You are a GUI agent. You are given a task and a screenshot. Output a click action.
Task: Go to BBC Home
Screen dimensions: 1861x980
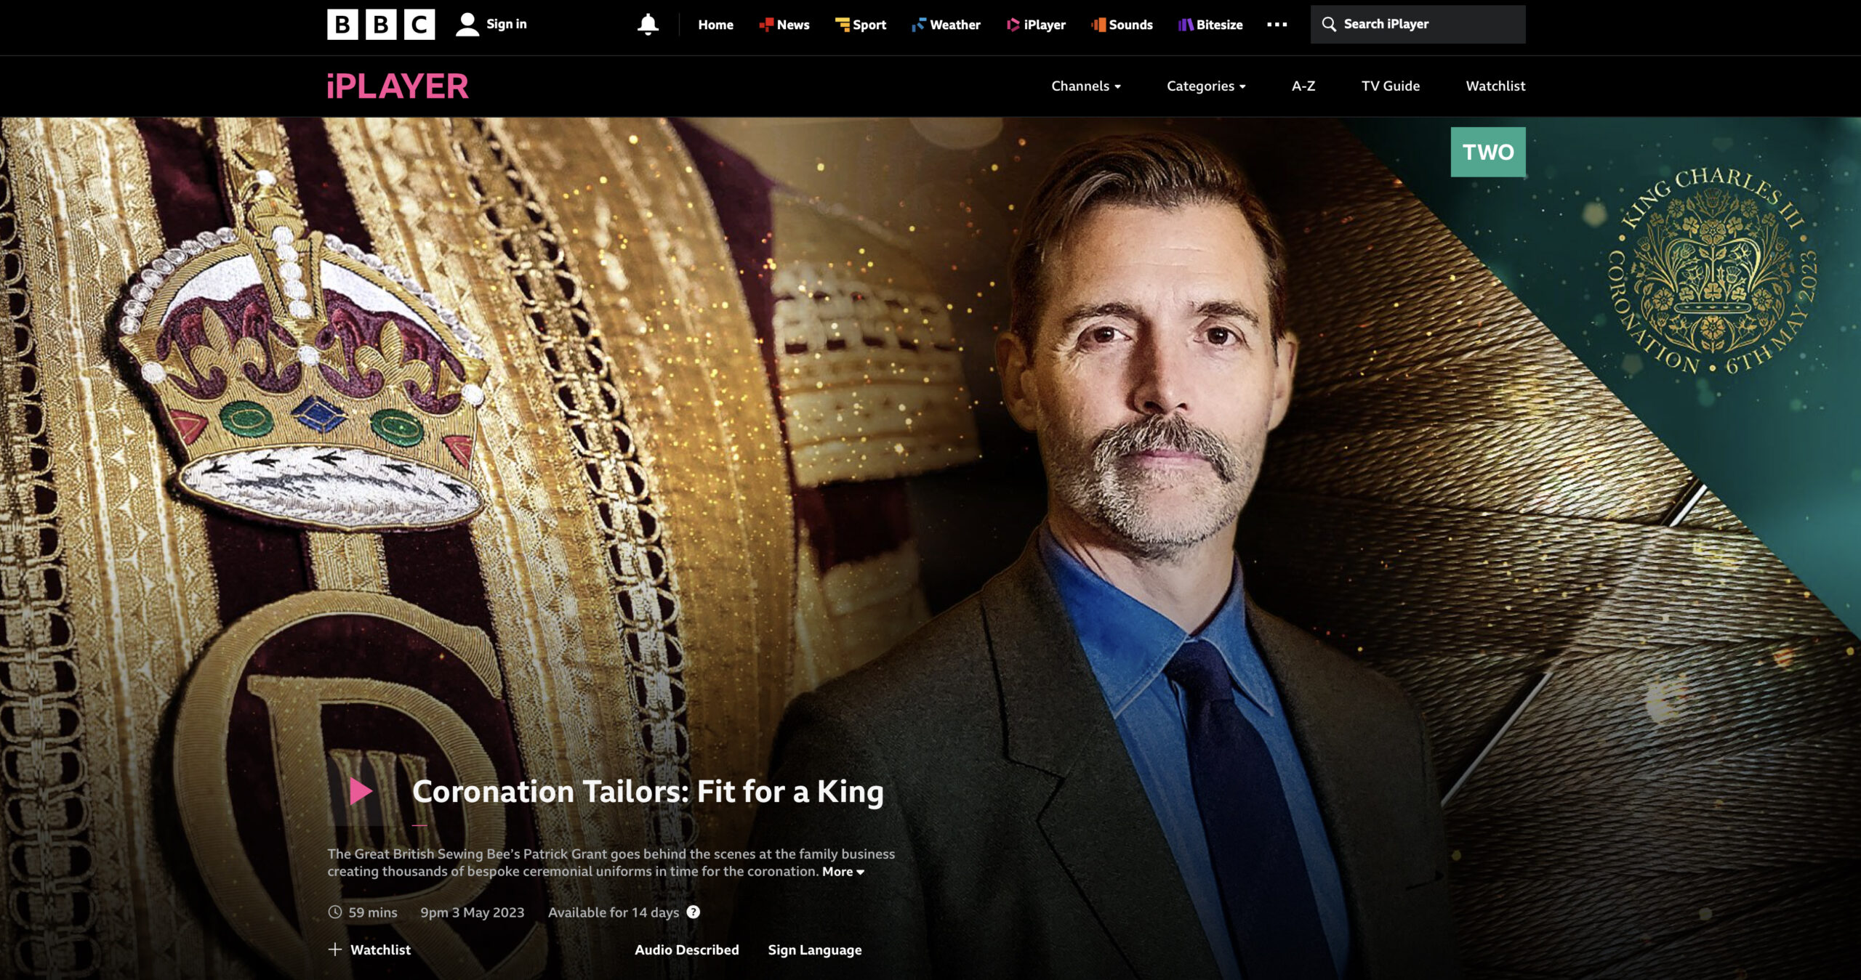(715, 25)
